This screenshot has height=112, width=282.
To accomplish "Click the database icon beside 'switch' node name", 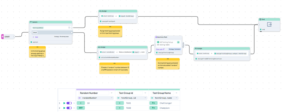I will [x=31, y=42].
